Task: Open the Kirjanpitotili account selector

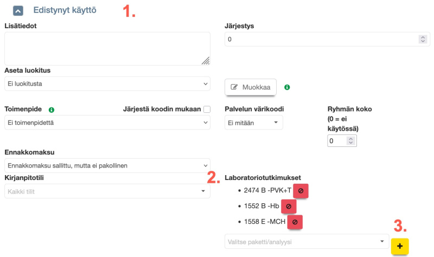Action: pos(107,191)
